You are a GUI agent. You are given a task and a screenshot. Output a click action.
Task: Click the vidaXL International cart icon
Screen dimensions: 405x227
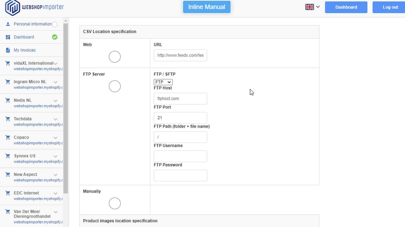(x=8, y=63)
